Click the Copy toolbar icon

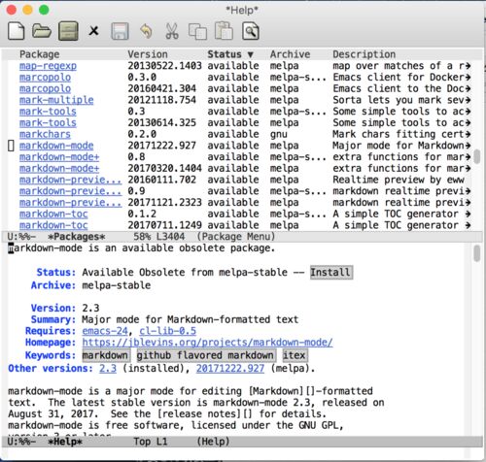197,31
